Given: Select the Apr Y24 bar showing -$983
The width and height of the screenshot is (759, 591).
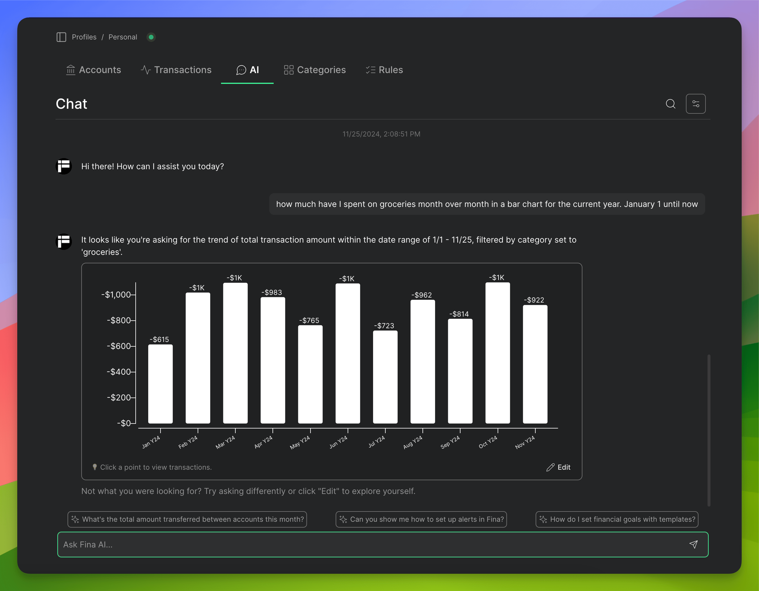Looking at the screenshot, I should coord(273,360).
